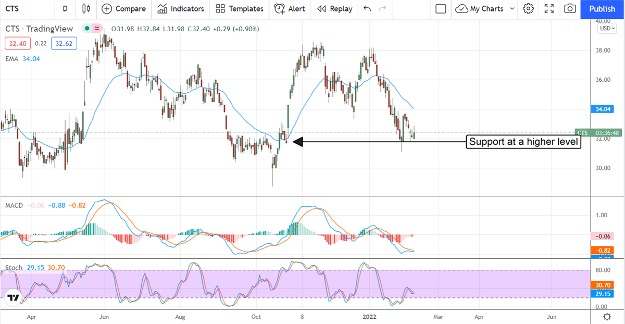Image resolution: width=625 pixels, height=324 pixels.
Task: Click My Charts cloud save button
Action: (479, 9)
